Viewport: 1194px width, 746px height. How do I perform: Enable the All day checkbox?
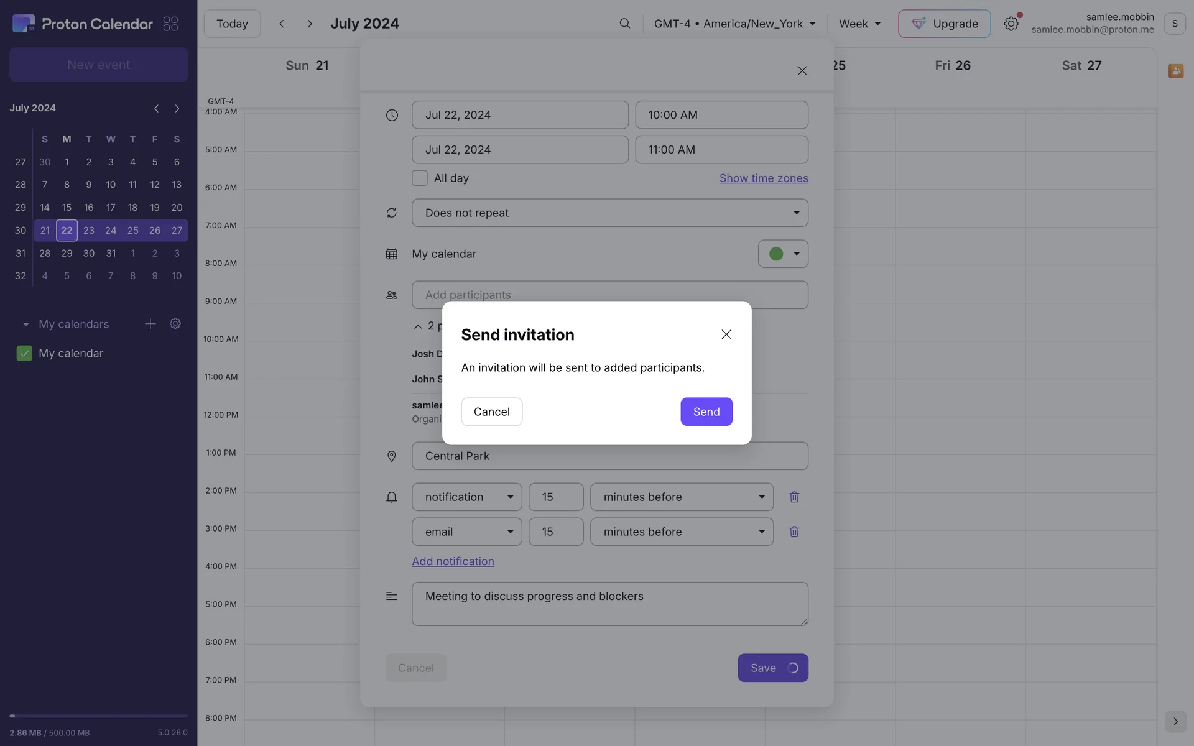[x=420, y=178]
